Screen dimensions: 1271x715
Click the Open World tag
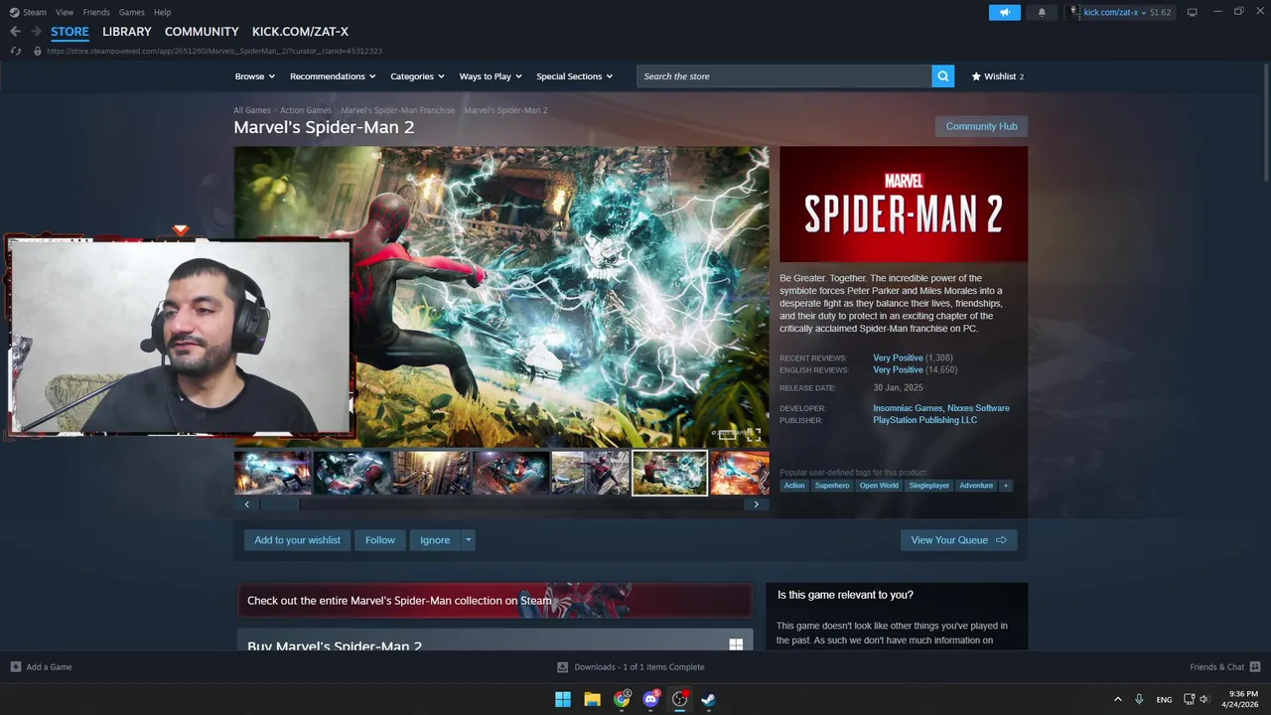pos(879,486)
